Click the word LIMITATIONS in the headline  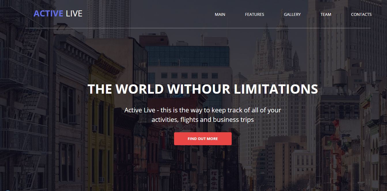(276, 89)
